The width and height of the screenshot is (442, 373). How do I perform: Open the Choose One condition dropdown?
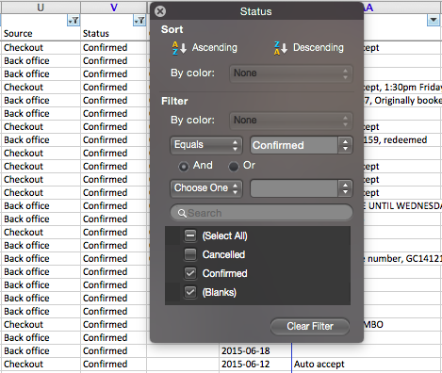pos(206,188)
